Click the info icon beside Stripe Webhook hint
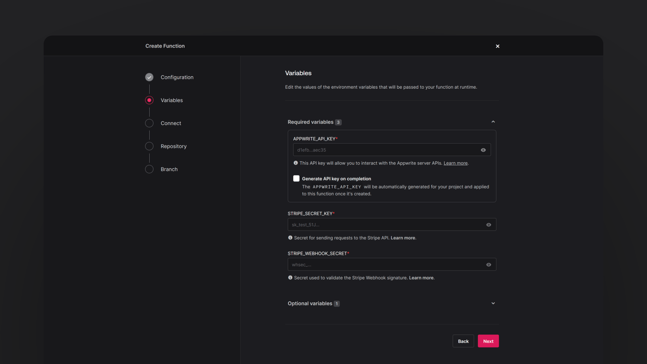The height and width of the screenshot is (364, 647). tap(290, 278)
